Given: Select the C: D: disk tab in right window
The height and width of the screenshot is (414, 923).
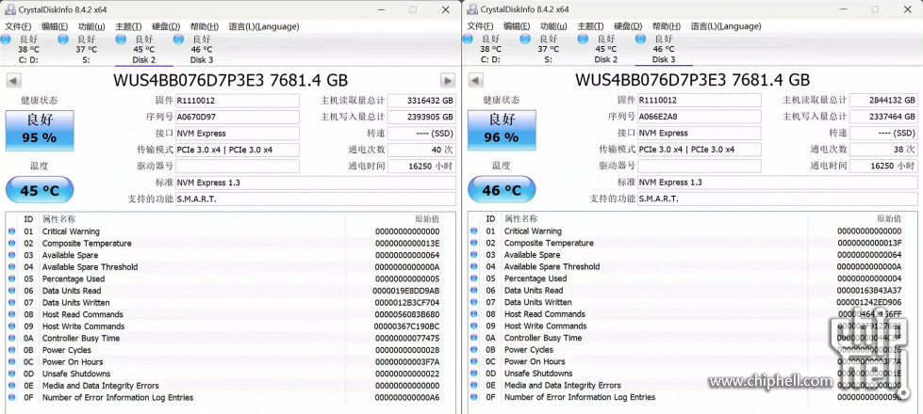Looking at the screenshot, I should click(491, 49).
